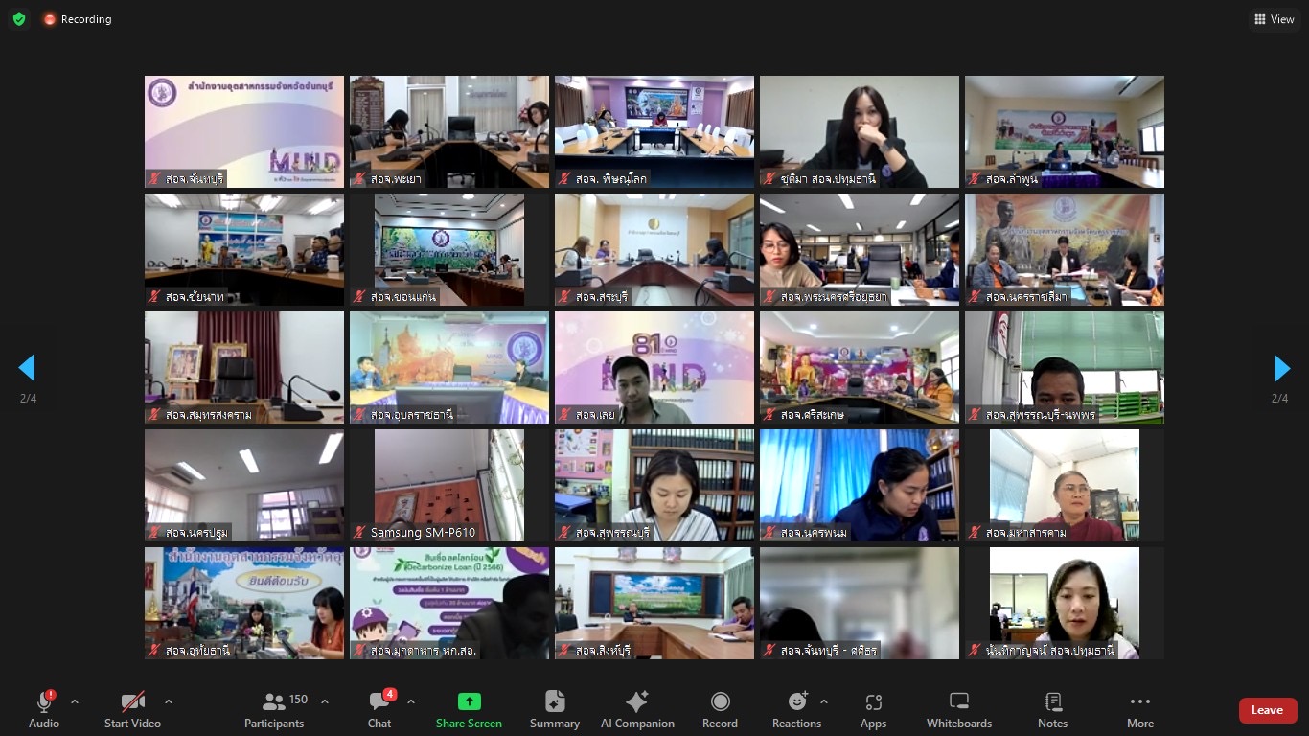Open the Chat panel with 4 unread
Image resolution: width=1309 pixels, height=736 pixels.
pyautogui.click(x=379, y=710)
